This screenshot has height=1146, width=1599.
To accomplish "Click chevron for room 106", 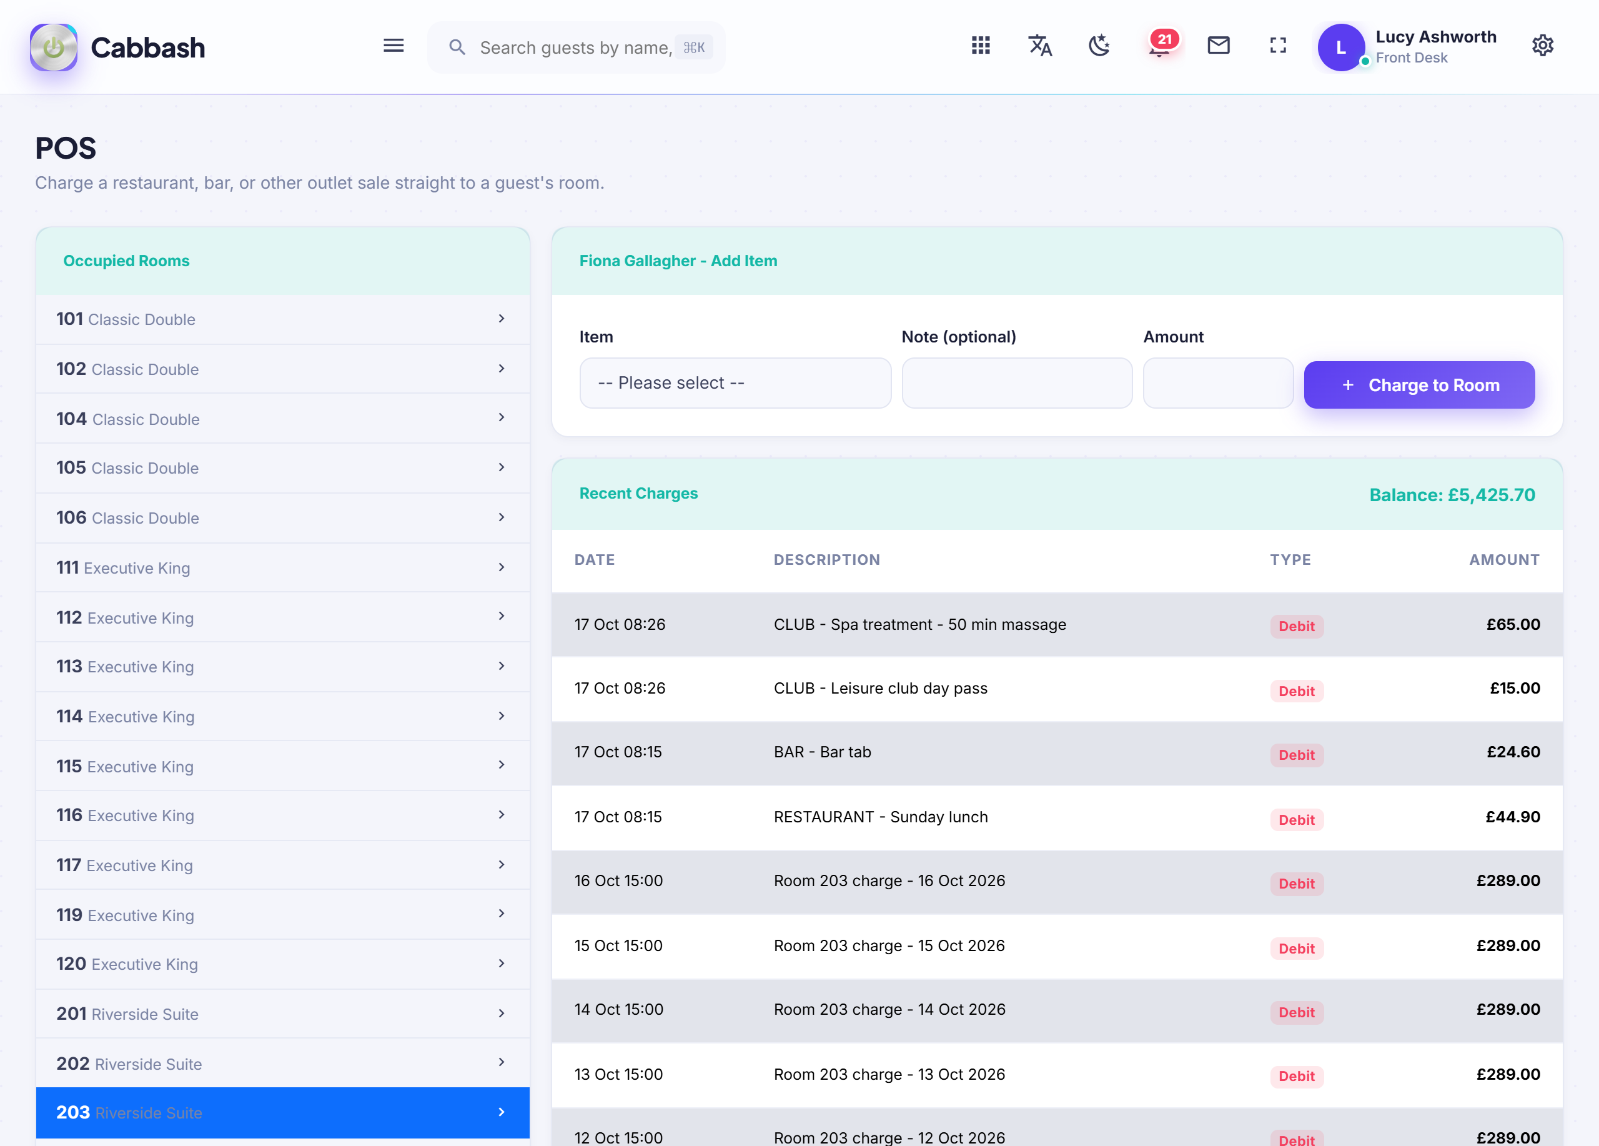I will [x=502, y=517].
